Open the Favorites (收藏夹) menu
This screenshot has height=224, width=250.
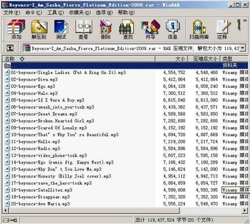(x=80, y=13)
